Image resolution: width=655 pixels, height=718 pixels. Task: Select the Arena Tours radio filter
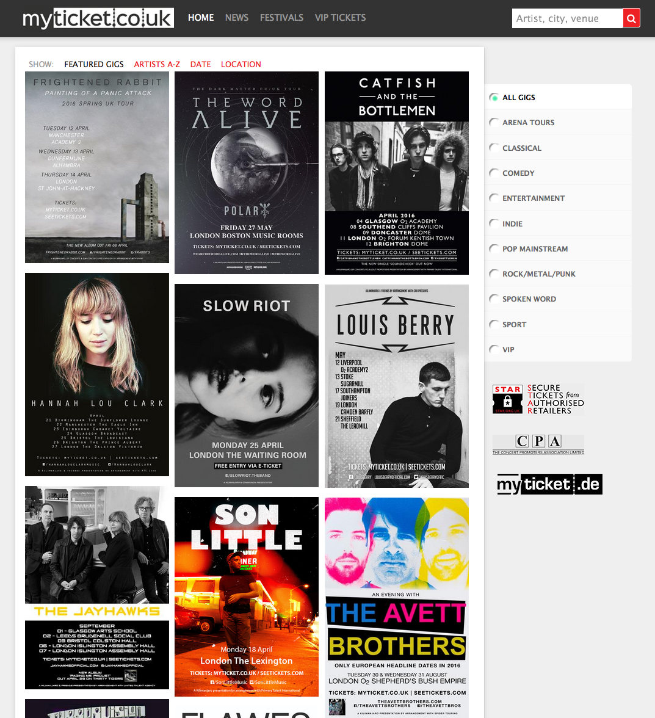tap(494, 122)
